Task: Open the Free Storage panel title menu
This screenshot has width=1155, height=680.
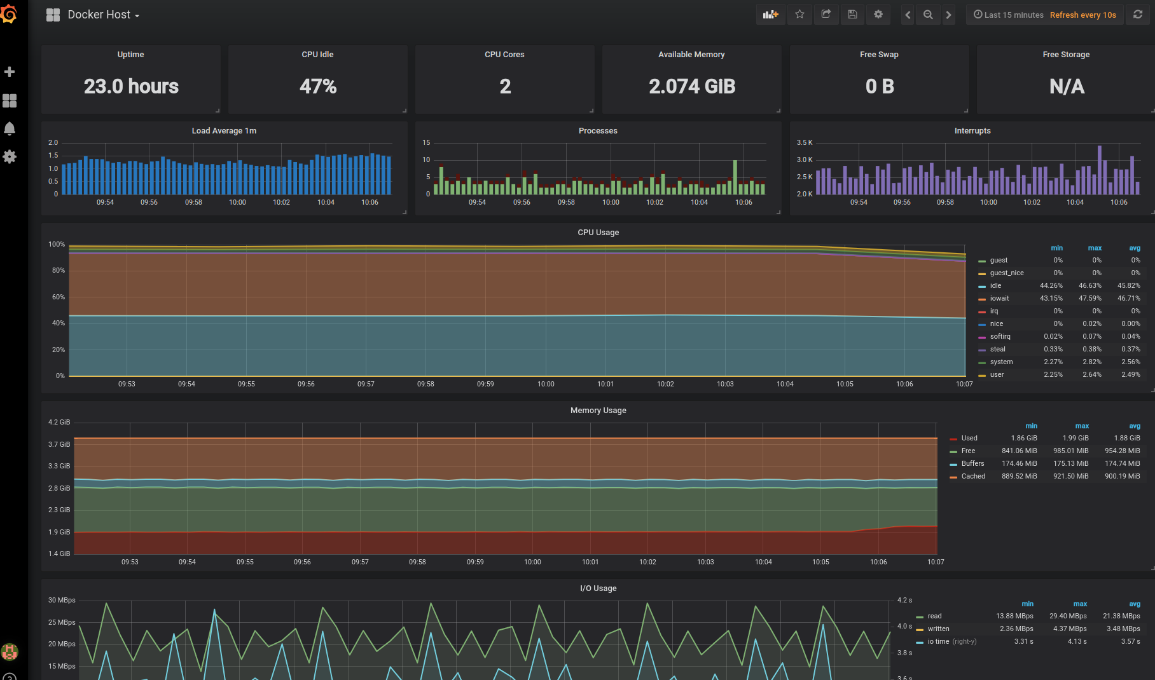Action: pyautogui.click(x=1066, y=55)
